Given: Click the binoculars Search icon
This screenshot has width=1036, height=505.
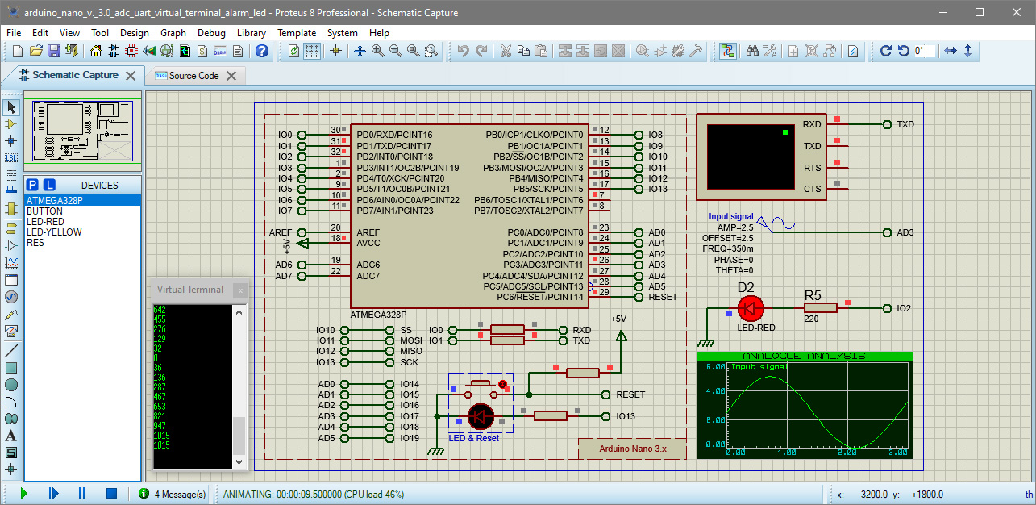Looking at the screenshot, I should pos(752,51).
